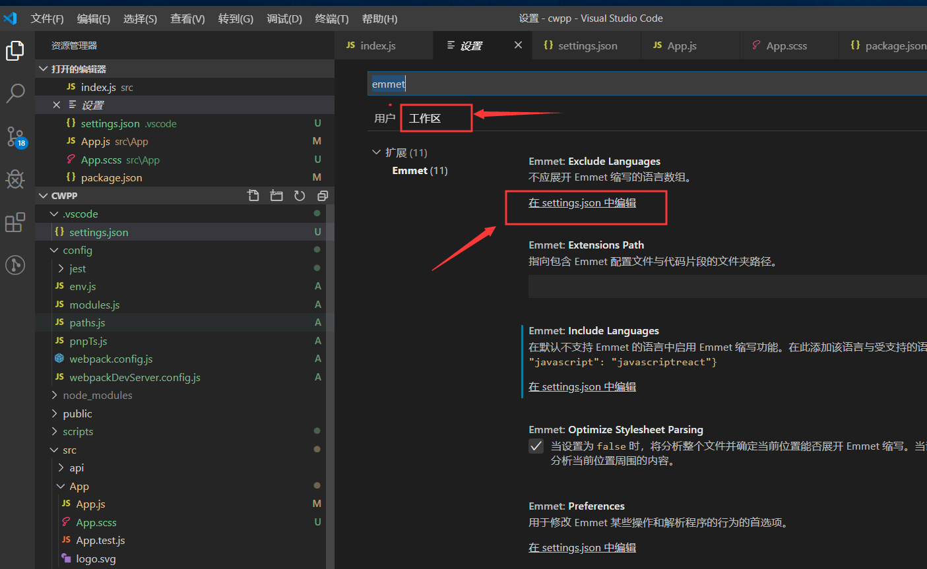Click the Emmet Extensions Path input field
This screenshot has height=569, width=927.
(728, 287)
